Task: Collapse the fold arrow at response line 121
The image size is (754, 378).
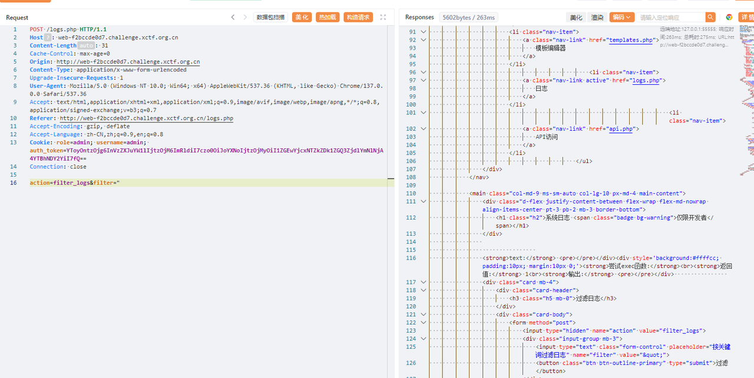Action: [x=423, y=314]
